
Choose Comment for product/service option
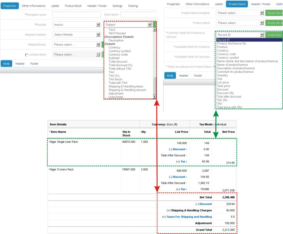tap(235, 72)
